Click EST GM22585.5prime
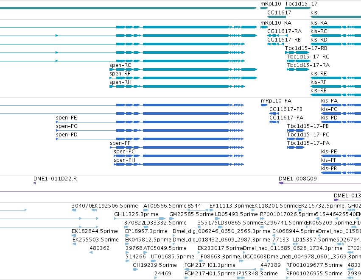361x280 pixels. (191, 214)
